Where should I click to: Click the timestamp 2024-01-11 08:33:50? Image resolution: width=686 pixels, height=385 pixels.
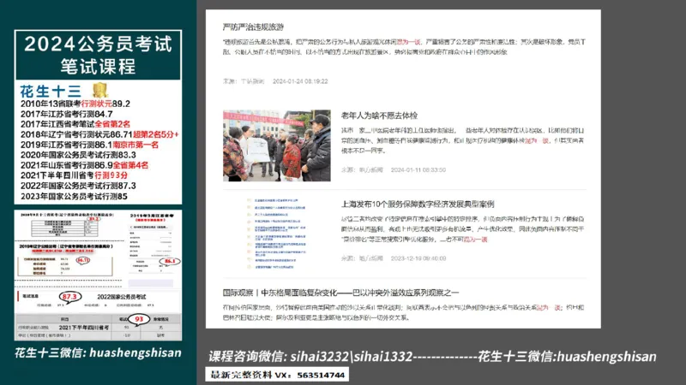point(418,169)
